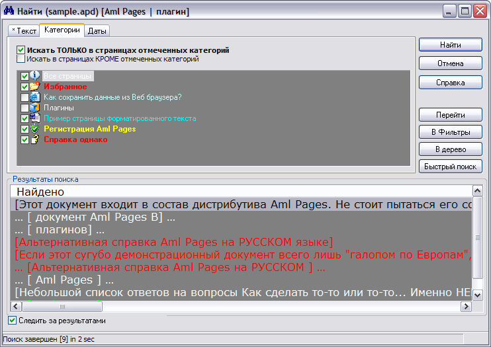
Task: Toggle Искать ТОЛЬКО в страницах отмеченных категорий
Action: [x=21, y=50]
